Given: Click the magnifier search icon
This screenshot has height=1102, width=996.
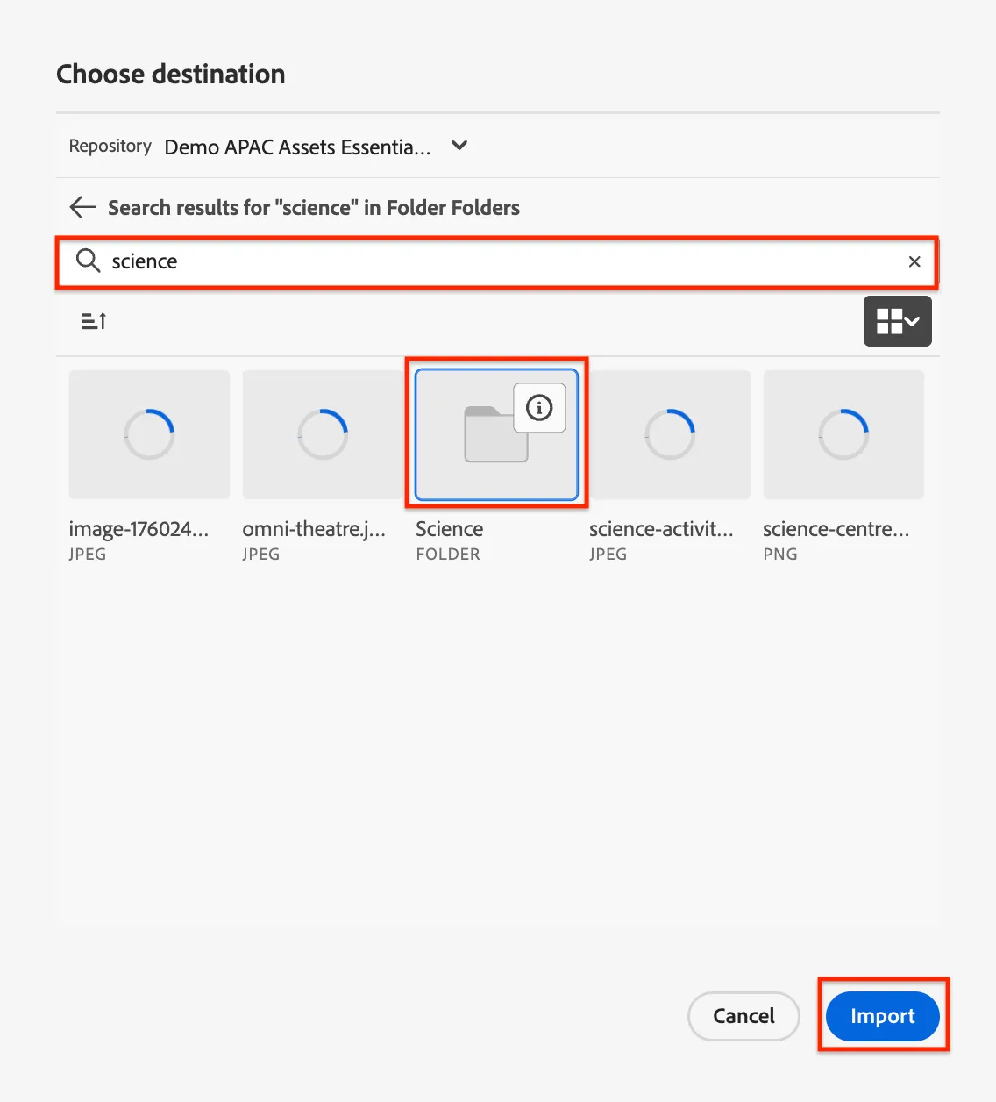Looking at the screenshot, I should (x=88, y=261).
